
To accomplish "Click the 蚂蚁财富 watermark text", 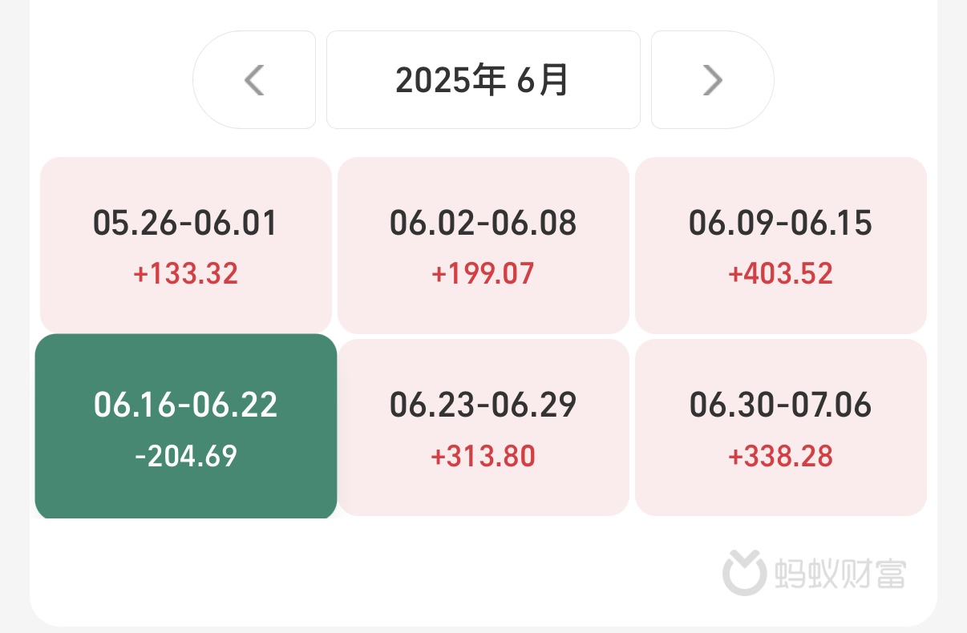I will click(x=840, y=574).
